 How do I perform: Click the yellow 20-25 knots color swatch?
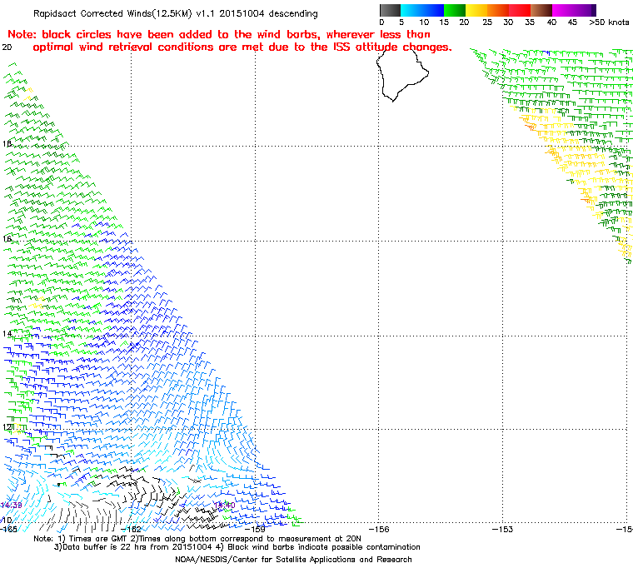pyautogui.click(x=476, y=10)
